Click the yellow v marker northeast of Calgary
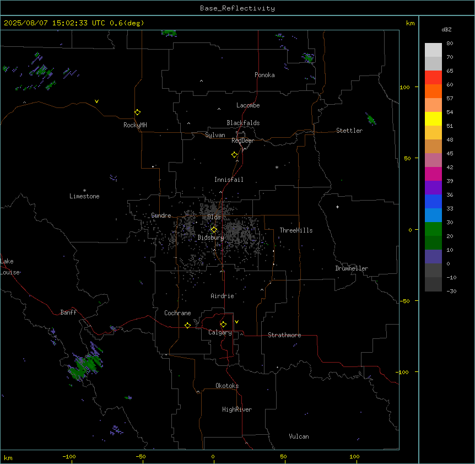Viewport: 475px width, 464px height. 236,322
